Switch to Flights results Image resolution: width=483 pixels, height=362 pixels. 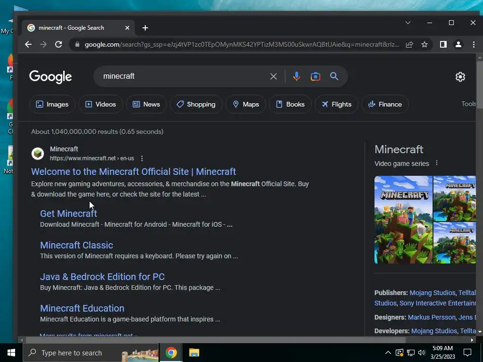(336, 104)
